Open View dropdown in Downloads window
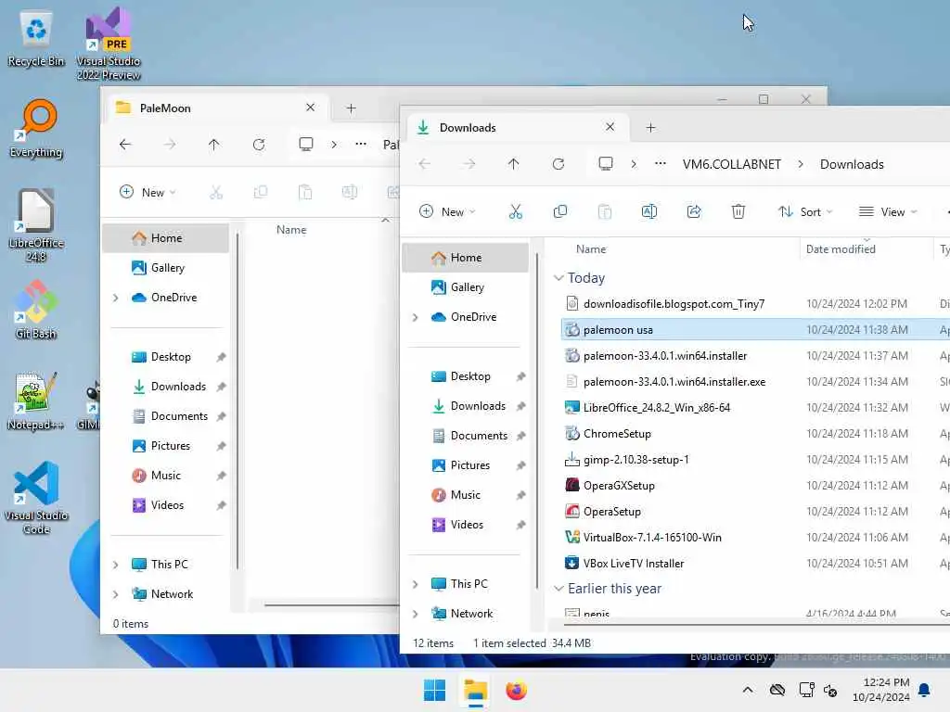Screen dimensions: 950x712 [x=888, y=211]
